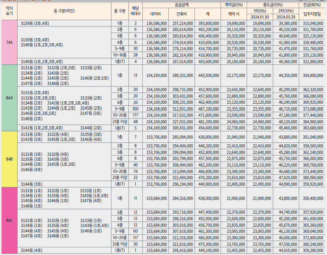This screenshot has width=327, height=255.
Task: Click total price 443,500,000
Action: (x=209, y=75)
